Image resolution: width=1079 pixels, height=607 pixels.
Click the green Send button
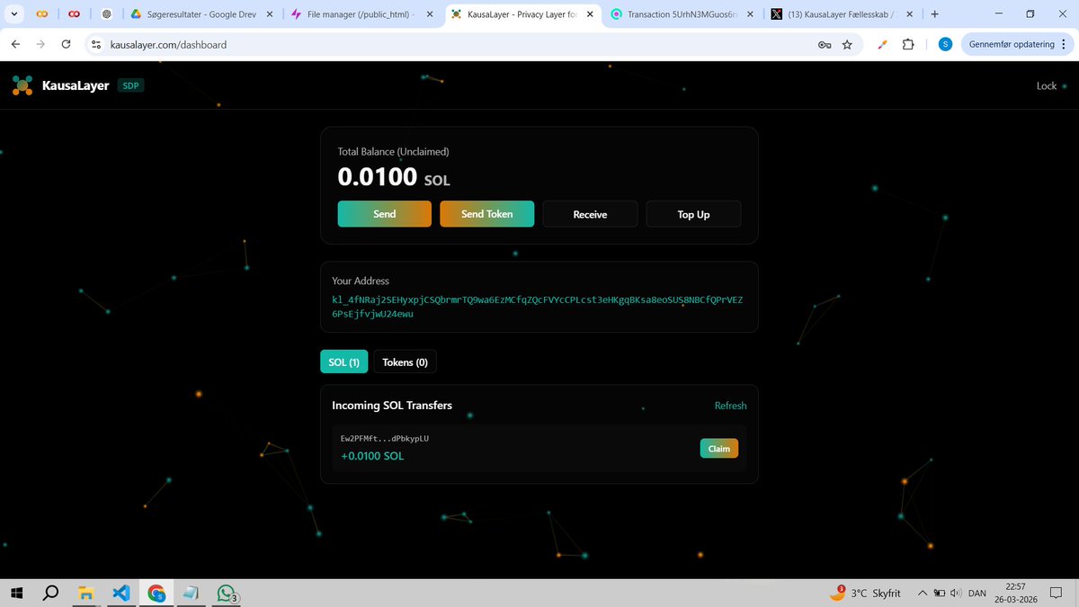click(385, 214)
